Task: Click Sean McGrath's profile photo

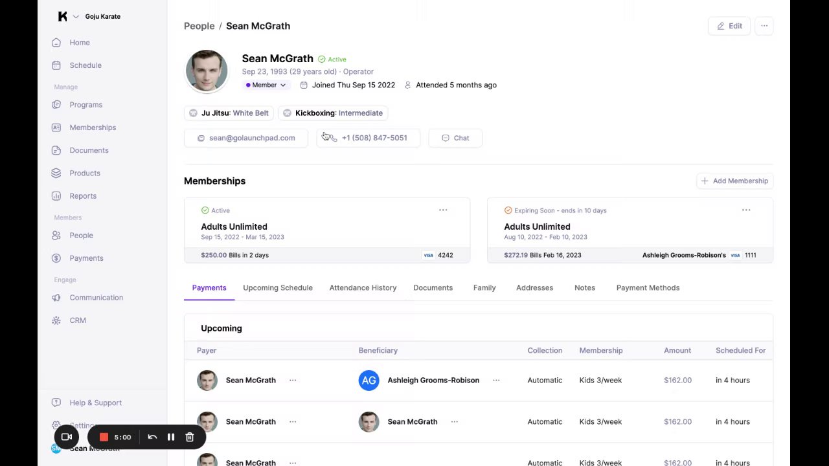Action: point(207,71)
